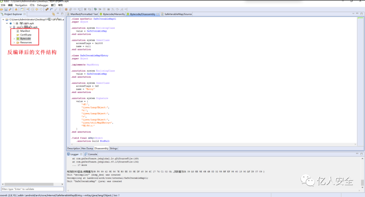
Task: Click the comment slash-star toolbar icon
Action: point(51,9)
